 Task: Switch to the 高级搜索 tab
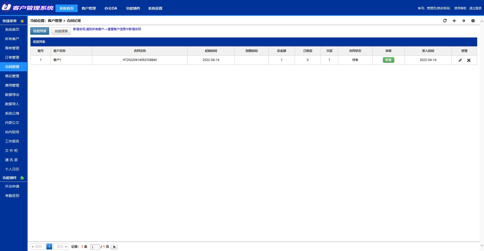[61, 31]
